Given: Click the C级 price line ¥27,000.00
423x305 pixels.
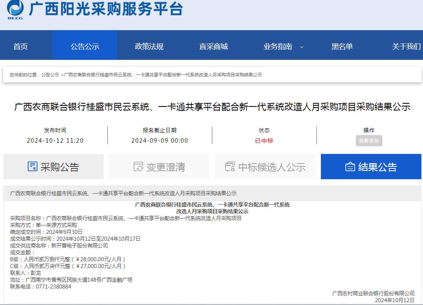Looking at the screenshot, I should point(68,266).
